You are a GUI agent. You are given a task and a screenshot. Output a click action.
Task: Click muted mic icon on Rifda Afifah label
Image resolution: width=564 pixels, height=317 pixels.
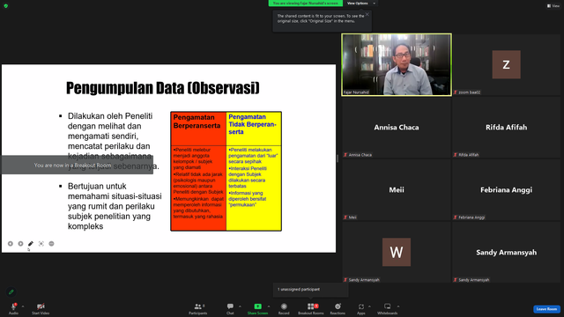pos(456,155)
